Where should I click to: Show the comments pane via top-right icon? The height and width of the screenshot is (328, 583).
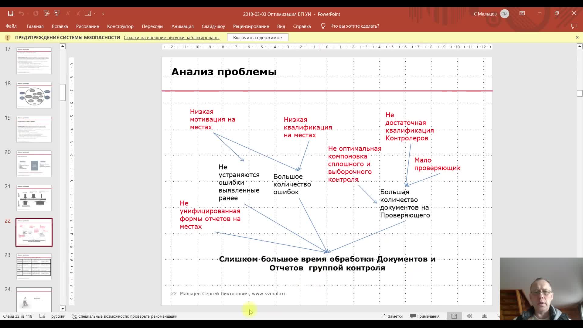(x=574, y=26)
